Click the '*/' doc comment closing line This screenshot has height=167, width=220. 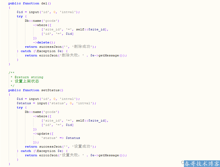coord(13,86)
